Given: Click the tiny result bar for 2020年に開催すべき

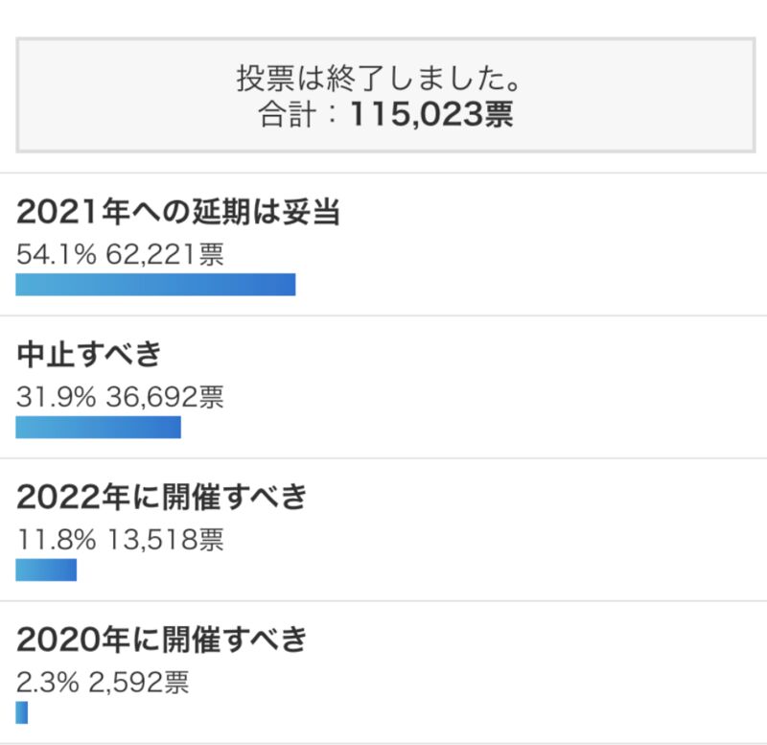Looking at the screenshot, I should [22, 712].
